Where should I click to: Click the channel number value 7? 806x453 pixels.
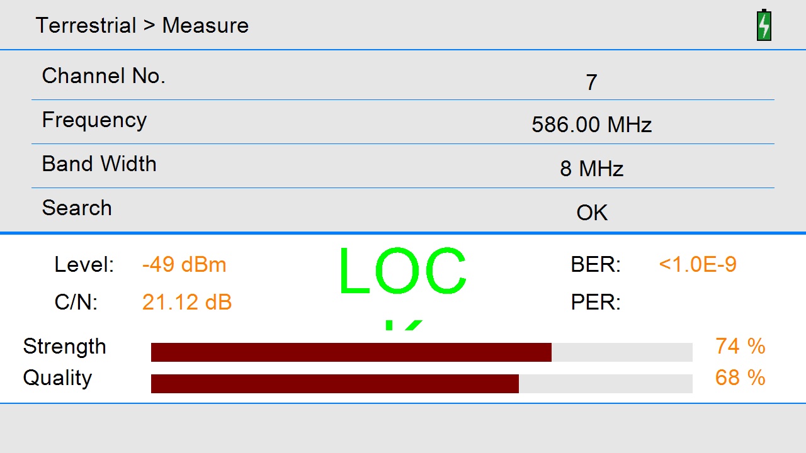[x=591, y=82]
